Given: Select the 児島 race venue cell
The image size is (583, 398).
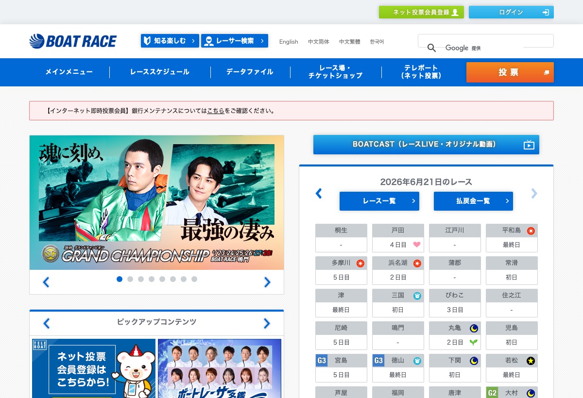Looking at the screenshot, I should coord(512,335).
